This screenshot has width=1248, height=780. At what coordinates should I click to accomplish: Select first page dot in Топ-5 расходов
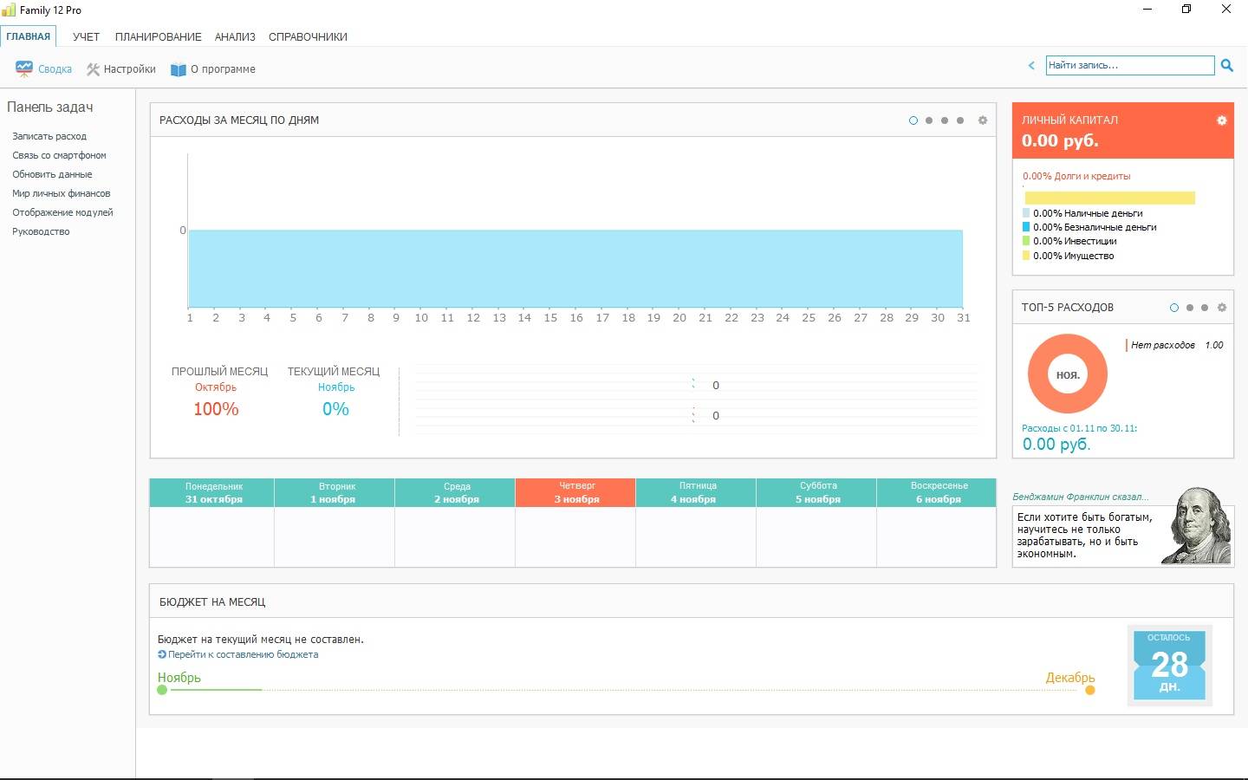coord(1174,308)
